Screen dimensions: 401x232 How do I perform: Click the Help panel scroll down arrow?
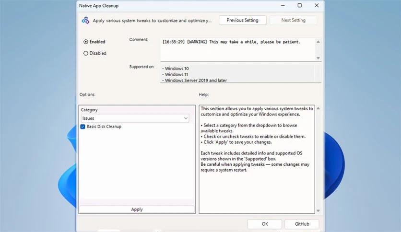[318, 211]
